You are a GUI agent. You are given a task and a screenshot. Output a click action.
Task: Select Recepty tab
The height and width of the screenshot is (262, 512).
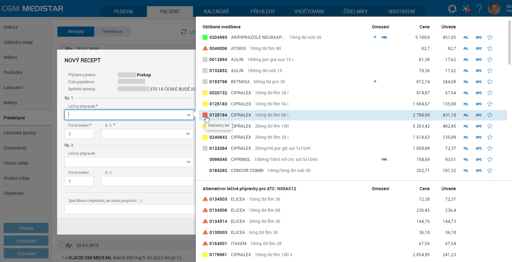(76, 31)
